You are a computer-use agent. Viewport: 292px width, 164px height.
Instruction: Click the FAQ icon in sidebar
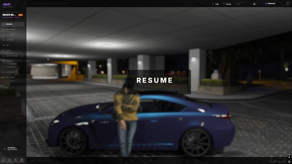coord(3,45)
